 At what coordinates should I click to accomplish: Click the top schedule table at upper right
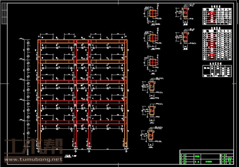click(215, 16)
